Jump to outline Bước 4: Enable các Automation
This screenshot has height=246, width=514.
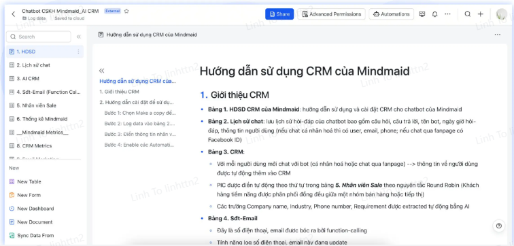tap(139, 145)
